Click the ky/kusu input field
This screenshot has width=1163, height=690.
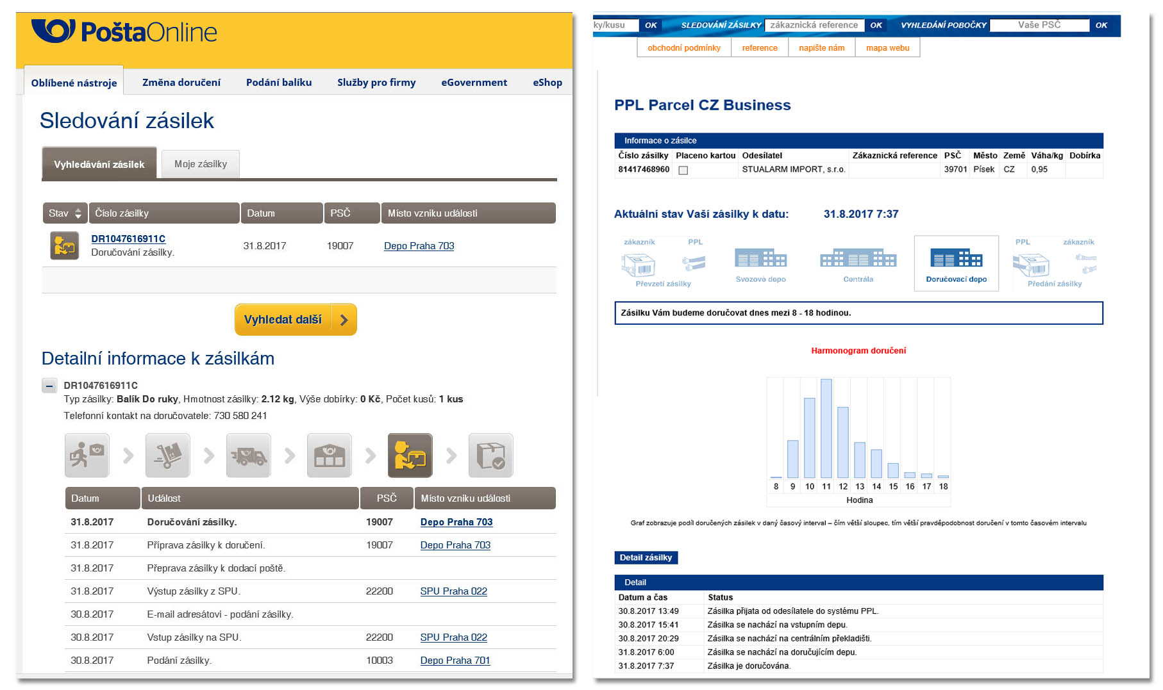point(615,25)
